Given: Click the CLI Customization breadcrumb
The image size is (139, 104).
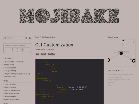Looking at the screenshot, I should click(49, 37).
